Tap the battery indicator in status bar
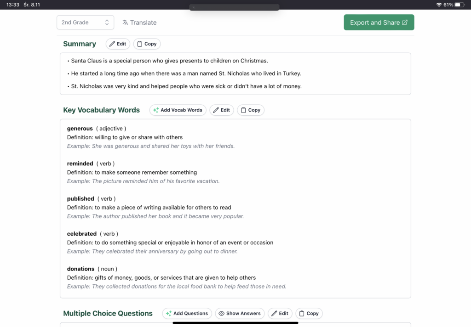The image size is (471, 327). tap(460, 5)
